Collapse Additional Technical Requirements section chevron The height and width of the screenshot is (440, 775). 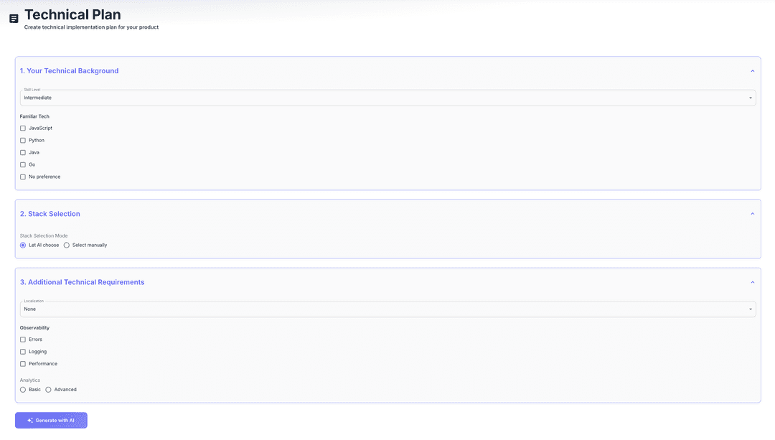pyautogui.click(x=752, y=282)
